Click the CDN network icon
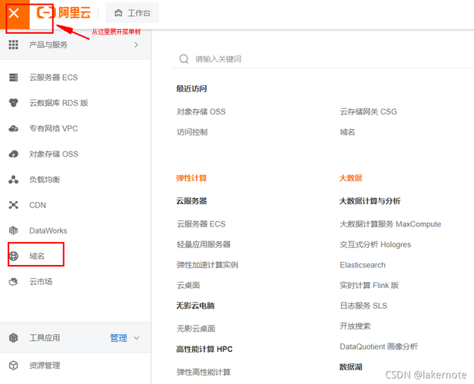This screenshot has width=474, height=384. [13, 205]
